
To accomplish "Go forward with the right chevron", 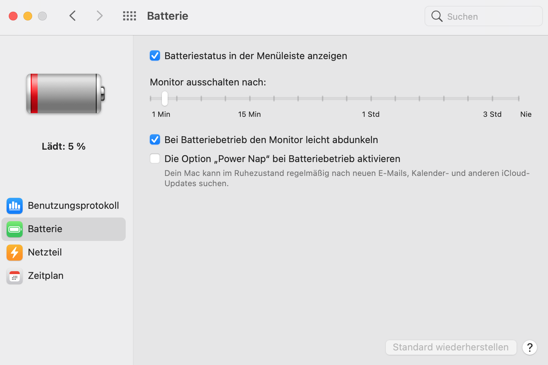I will (x=99, y=16).
